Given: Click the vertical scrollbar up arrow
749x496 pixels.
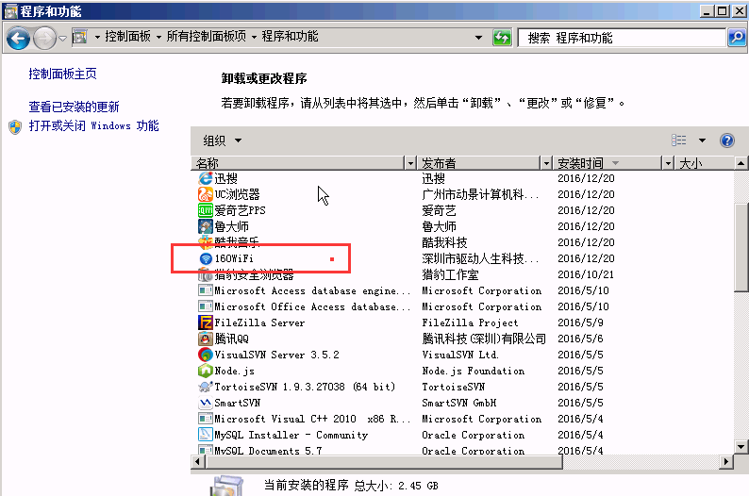Looking at the screenshot, I should (741, 163).
